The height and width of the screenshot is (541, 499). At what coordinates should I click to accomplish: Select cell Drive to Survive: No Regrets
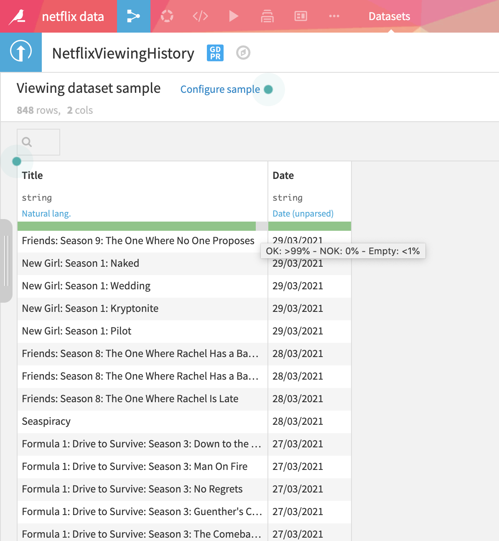pos(143,489)
